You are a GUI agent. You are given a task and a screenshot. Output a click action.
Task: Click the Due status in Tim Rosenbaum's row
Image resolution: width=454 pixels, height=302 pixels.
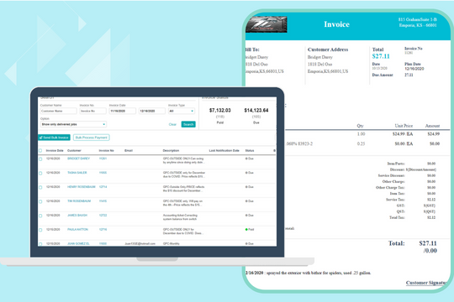250,201
